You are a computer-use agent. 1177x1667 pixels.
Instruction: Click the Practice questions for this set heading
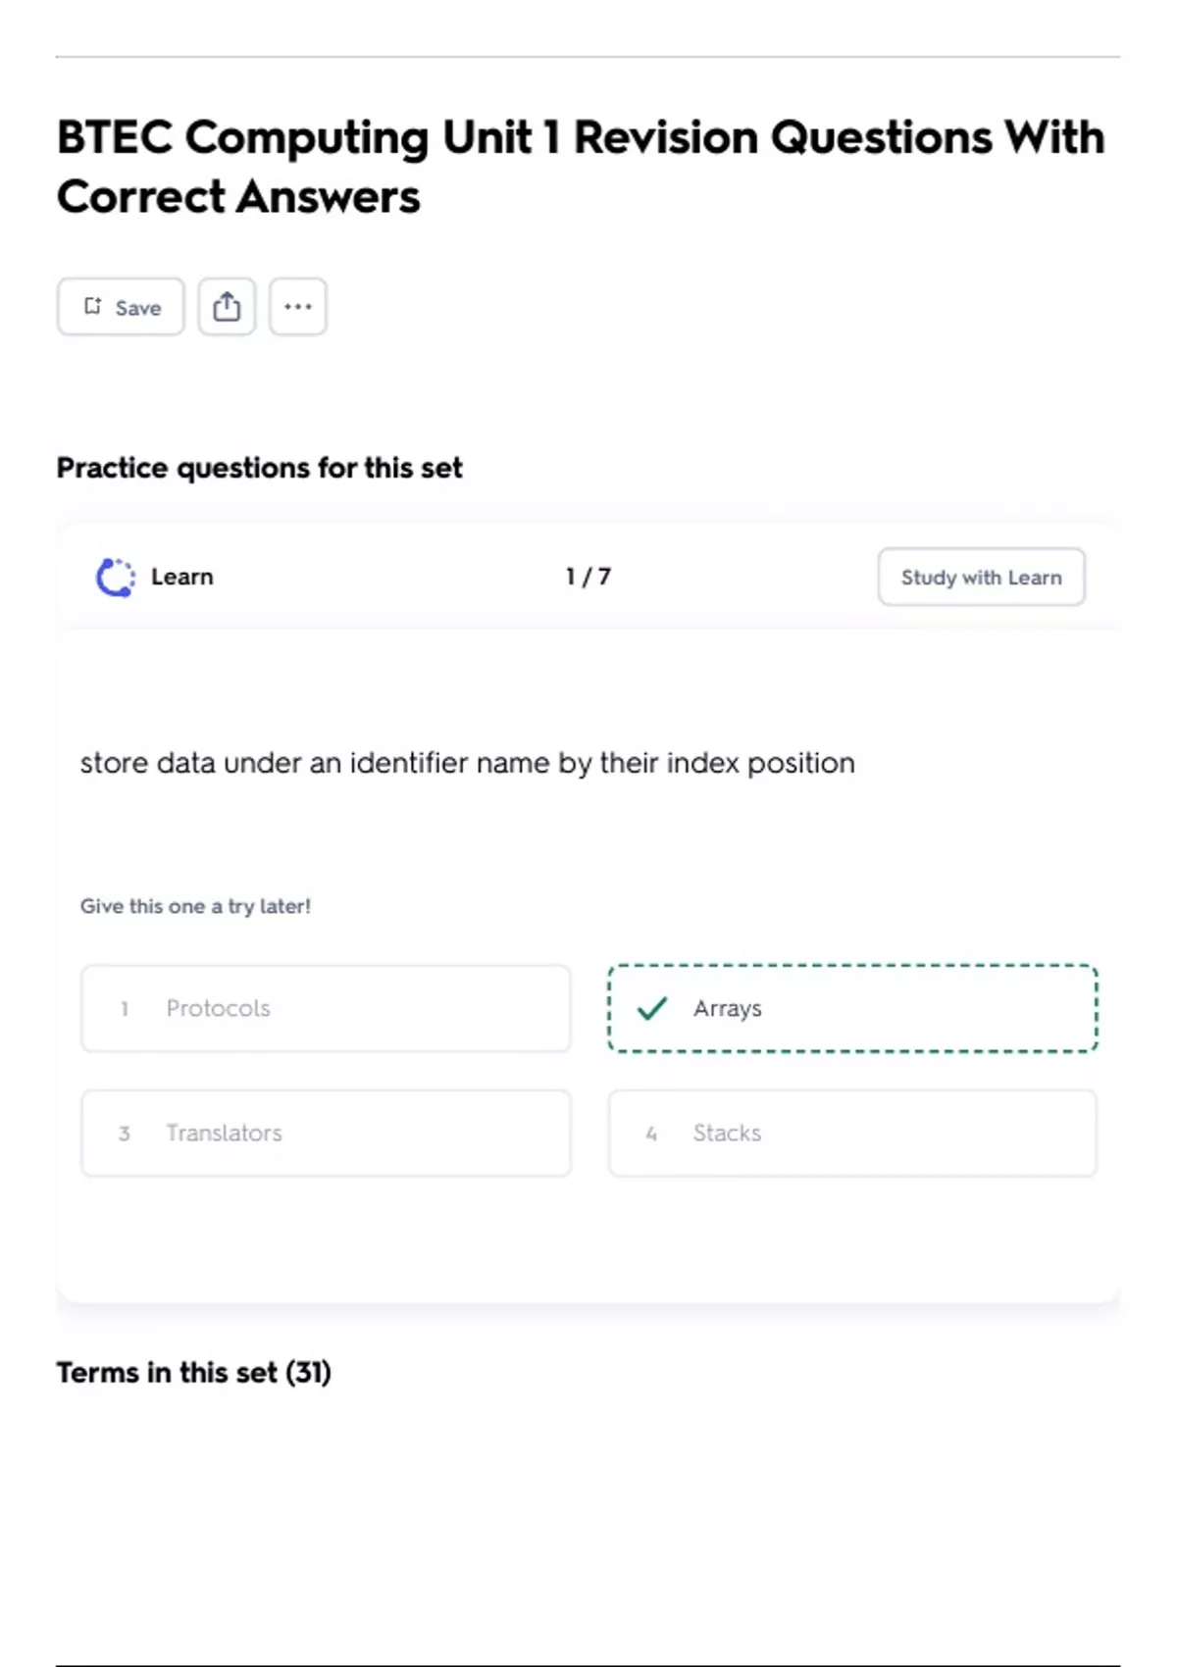(259, 468)
